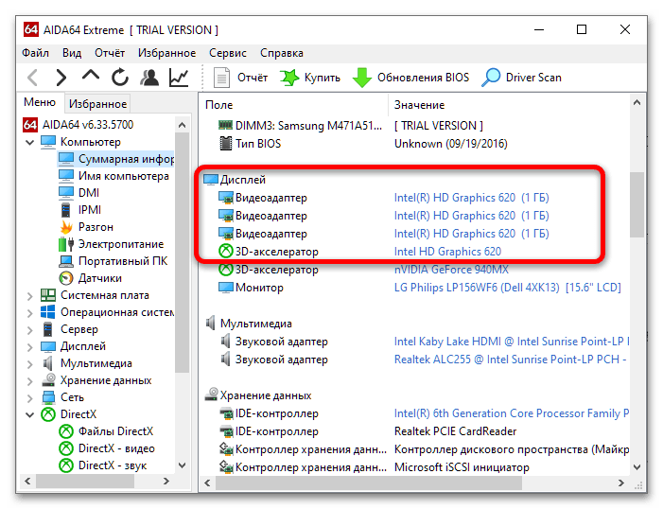Image resolution: width=663 pixels, height=509 pixels.
Task: Open Обновления BIOS toolbar button
Action: [411, 78]
